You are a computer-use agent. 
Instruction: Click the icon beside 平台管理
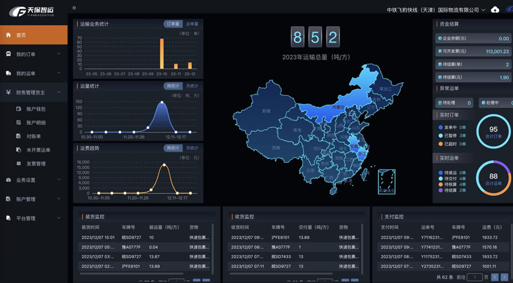click(8, 218)
